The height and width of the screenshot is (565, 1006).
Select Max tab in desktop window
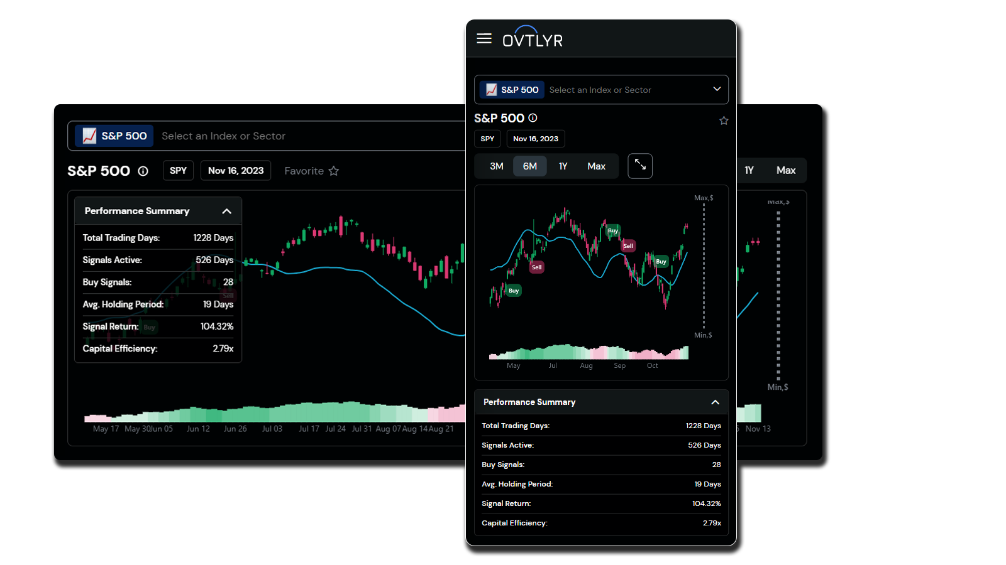(x=786, y=171)
